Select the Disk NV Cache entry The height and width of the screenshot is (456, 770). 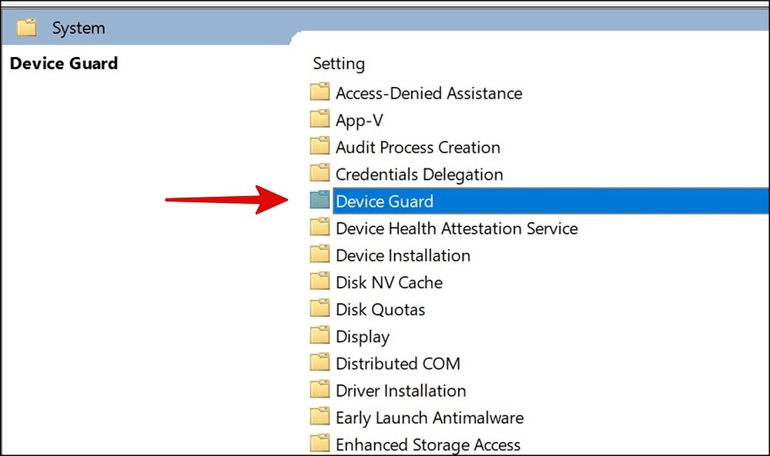(x=389, y=282)
